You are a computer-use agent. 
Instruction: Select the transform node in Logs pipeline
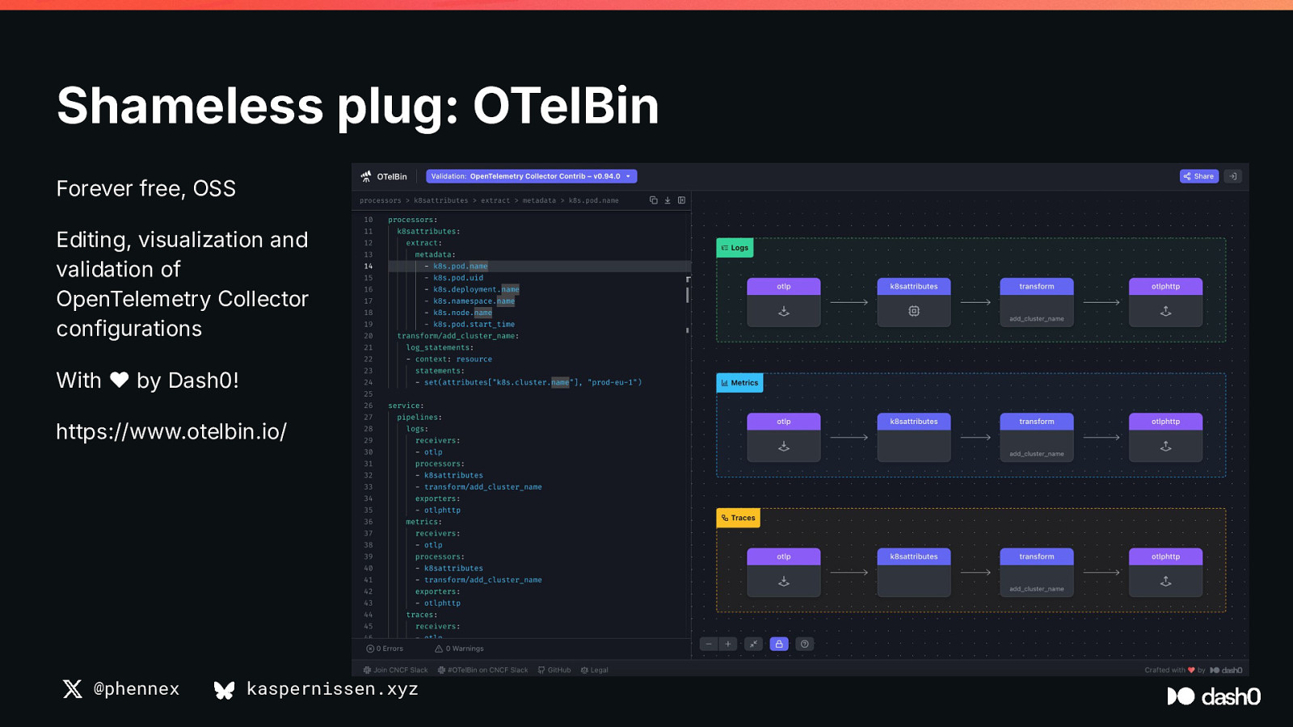pyautogui.click(x=1037, y=302)
